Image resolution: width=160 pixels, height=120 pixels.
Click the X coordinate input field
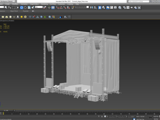pyautogui.click(x=112, y=116)
